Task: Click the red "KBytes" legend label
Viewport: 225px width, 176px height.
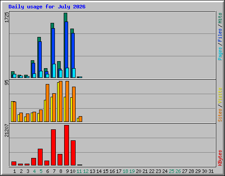Action: 220,158
